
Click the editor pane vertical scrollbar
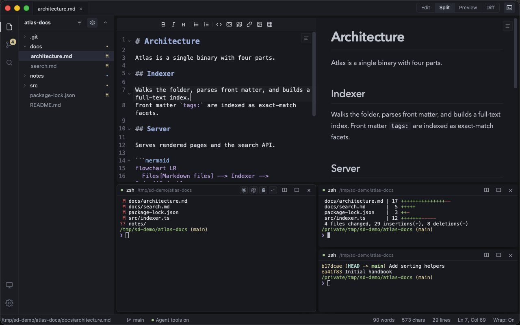[x=314, y=74]
